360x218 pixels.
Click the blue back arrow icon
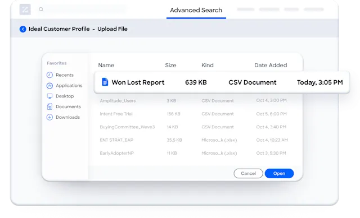tap(22, 29)
